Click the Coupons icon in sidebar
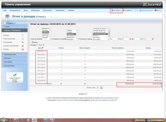 pos(23,49)
